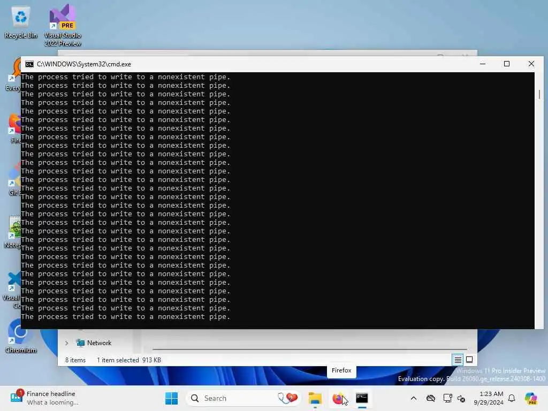The width and height of the screenshot is (548, 411).
Task: Click Explorer's horizontal scrollbar
Action: (310, 349)
